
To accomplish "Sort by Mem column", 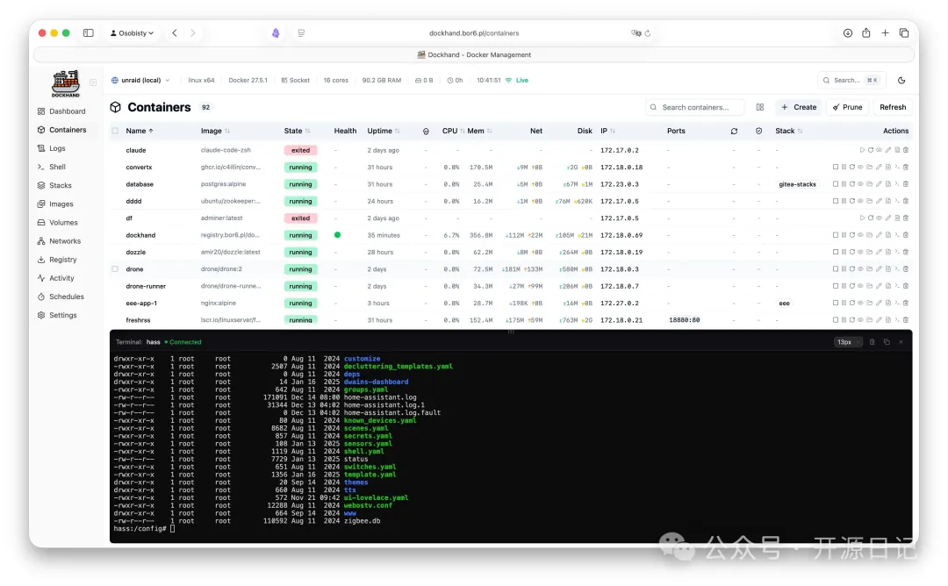I will 479,131.
